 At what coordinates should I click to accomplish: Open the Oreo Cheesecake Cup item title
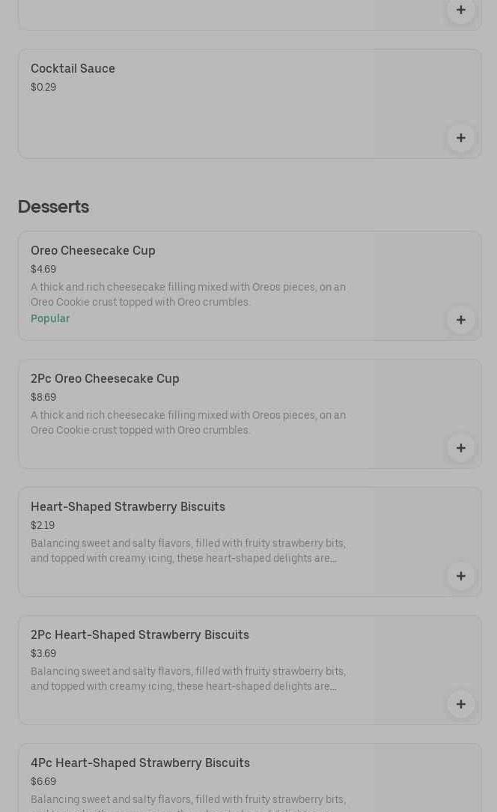click(93, 250)
